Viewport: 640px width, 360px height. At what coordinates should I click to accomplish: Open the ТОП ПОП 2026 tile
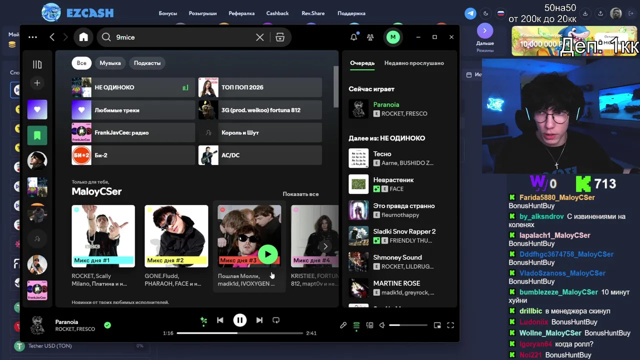[260, 87]
